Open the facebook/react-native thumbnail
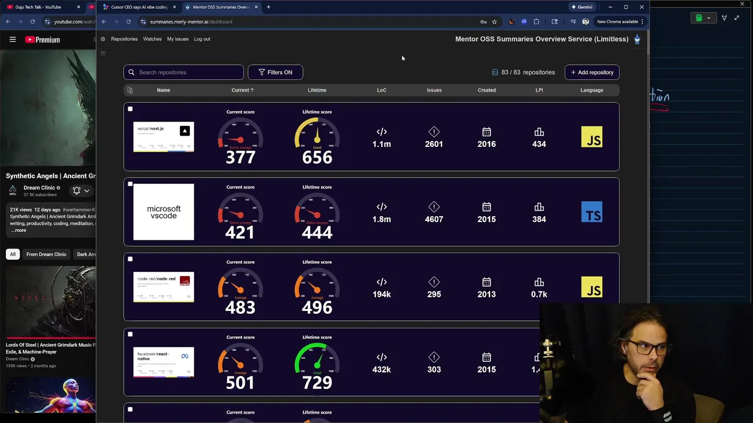Image resolution: width=753 pixels, height=423 pixels. tap(164, 362)
